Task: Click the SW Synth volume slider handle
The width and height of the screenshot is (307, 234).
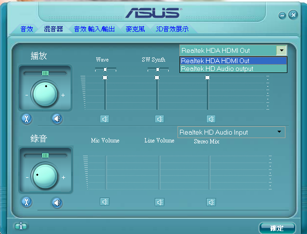Action: (x=157, y=78)
